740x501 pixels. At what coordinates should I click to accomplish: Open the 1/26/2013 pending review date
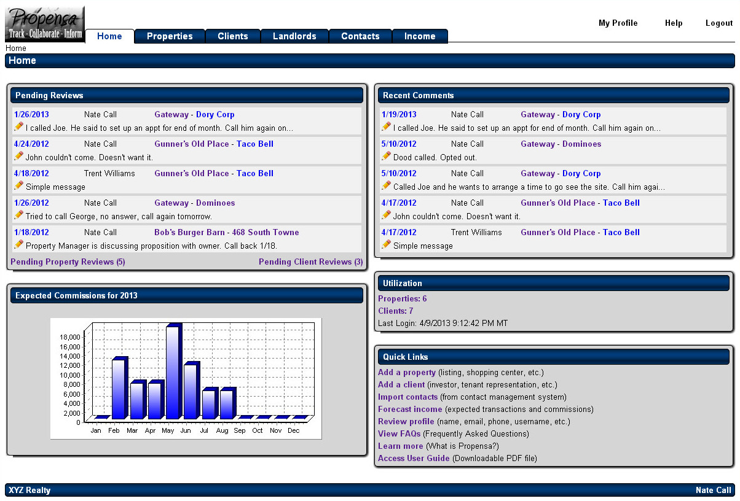[x=31, y=115]
